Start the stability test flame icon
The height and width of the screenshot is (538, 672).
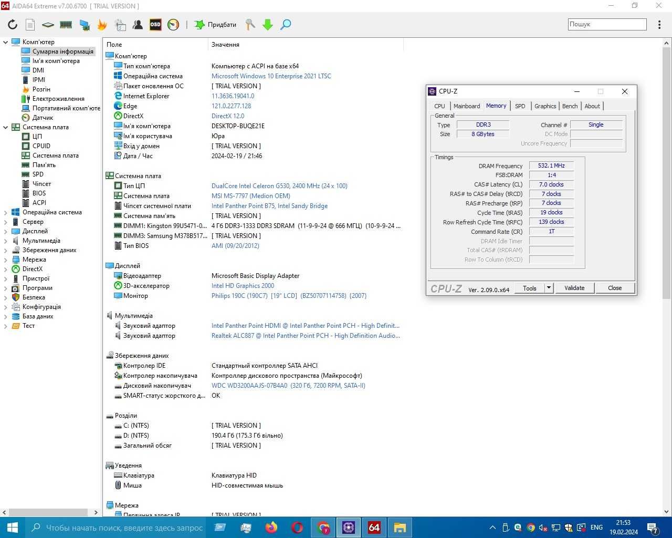[x=102, y=25]
